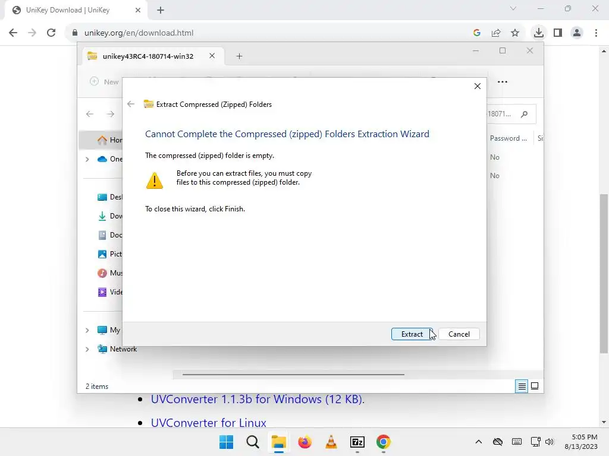Click the File Explorer search box
This screenshot has width=609, height=456.
tap(511, 114)
